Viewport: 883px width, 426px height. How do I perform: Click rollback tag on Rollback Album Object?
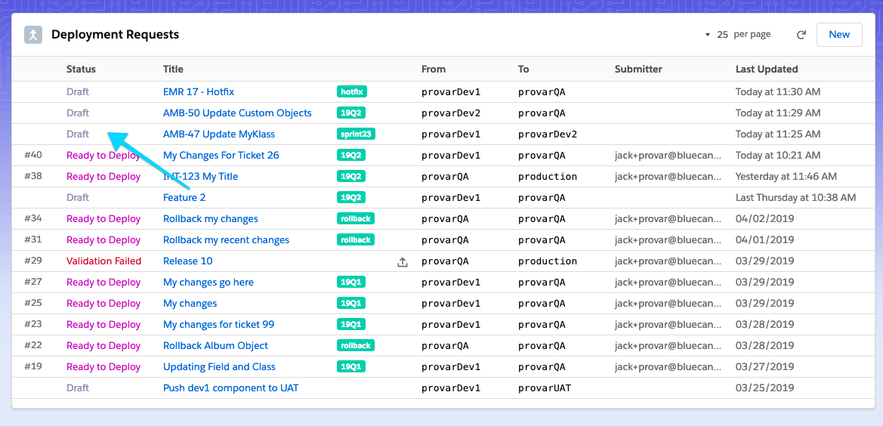[355, 346]
